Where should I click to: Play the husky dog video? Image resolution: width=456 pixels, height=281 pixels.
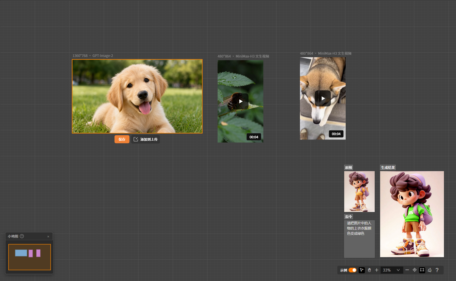(323, 98)
